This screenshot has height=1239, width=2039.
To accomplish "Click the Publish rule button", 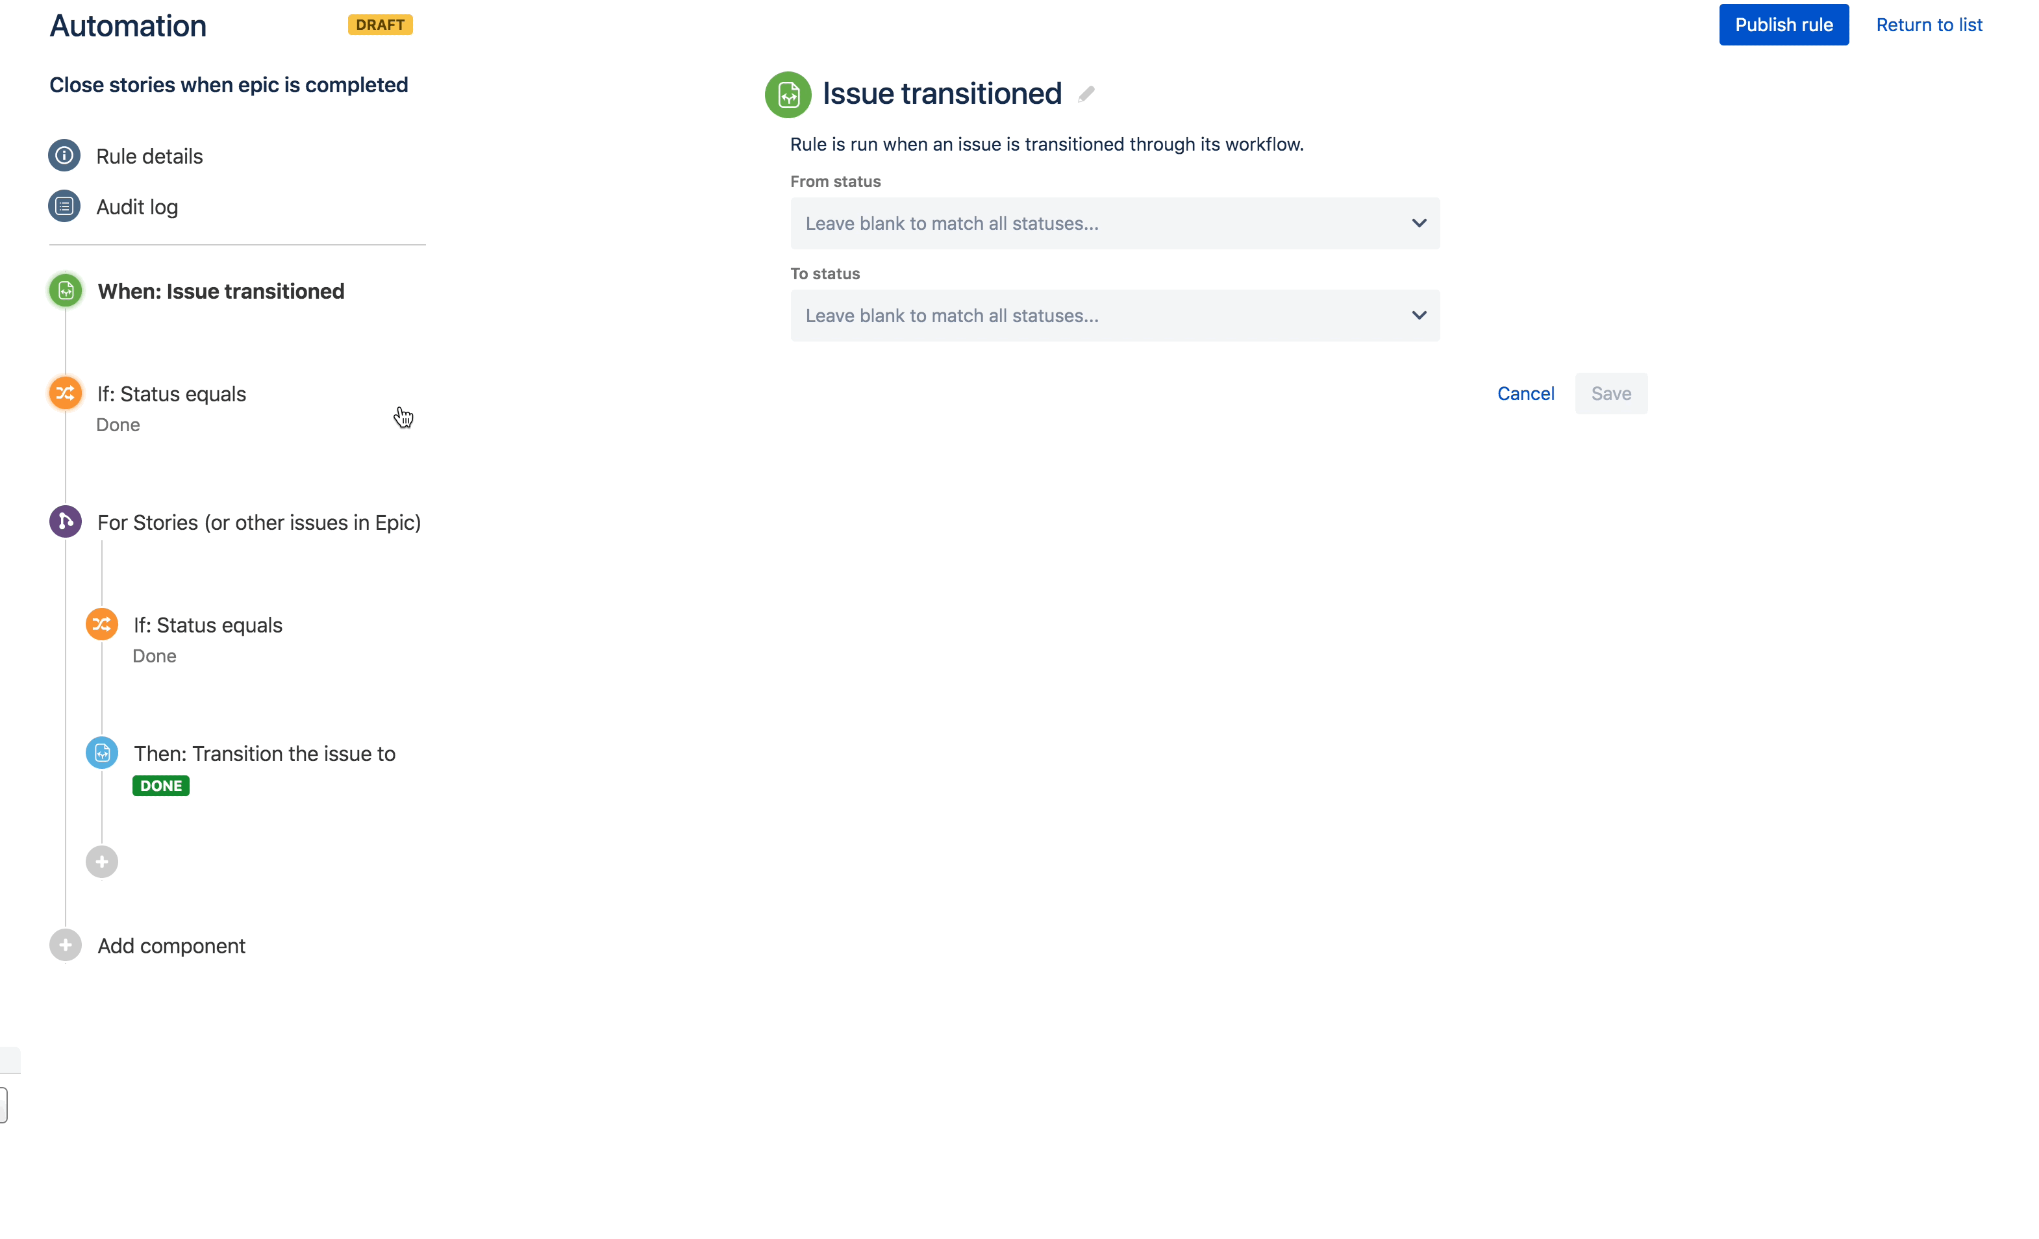I will tap(1783, 25).
